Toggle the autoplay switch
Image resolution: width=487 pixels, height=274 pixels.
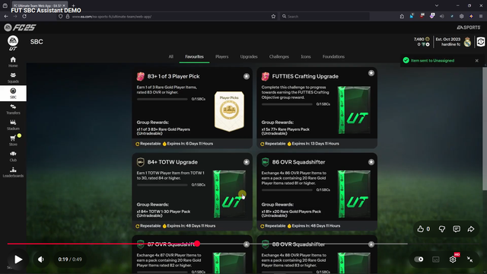tap(419, 259)
